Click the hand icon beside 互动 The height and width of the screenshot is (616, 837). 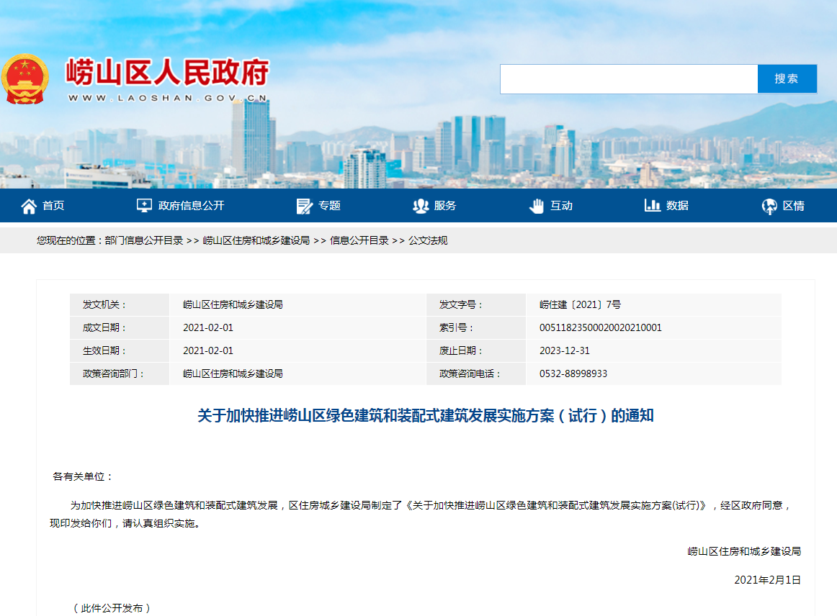(537, 206)
